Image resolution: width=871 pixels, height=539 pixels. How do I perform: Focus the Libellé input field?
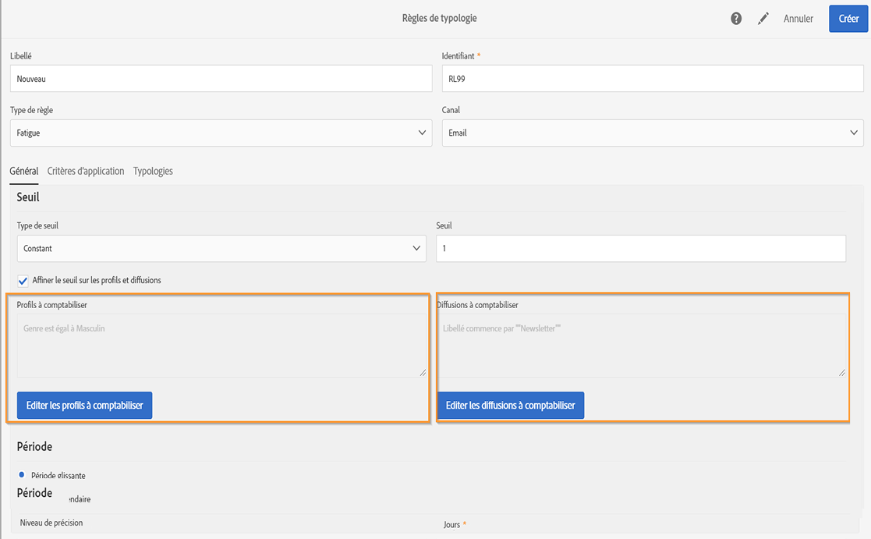pos(221,79)
